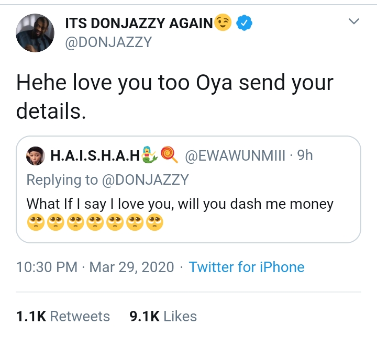Screen dimensions: 377x337
Task: Open the ITS DONJAZZY AGAIN display name
Action: pyautogui.click(x=139, y=23)
